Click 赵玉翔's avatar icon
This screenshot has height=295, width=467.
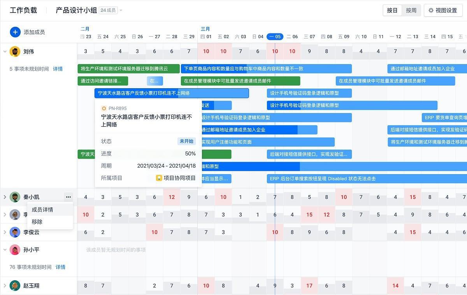pyautogui.click(x=15, y=286)
